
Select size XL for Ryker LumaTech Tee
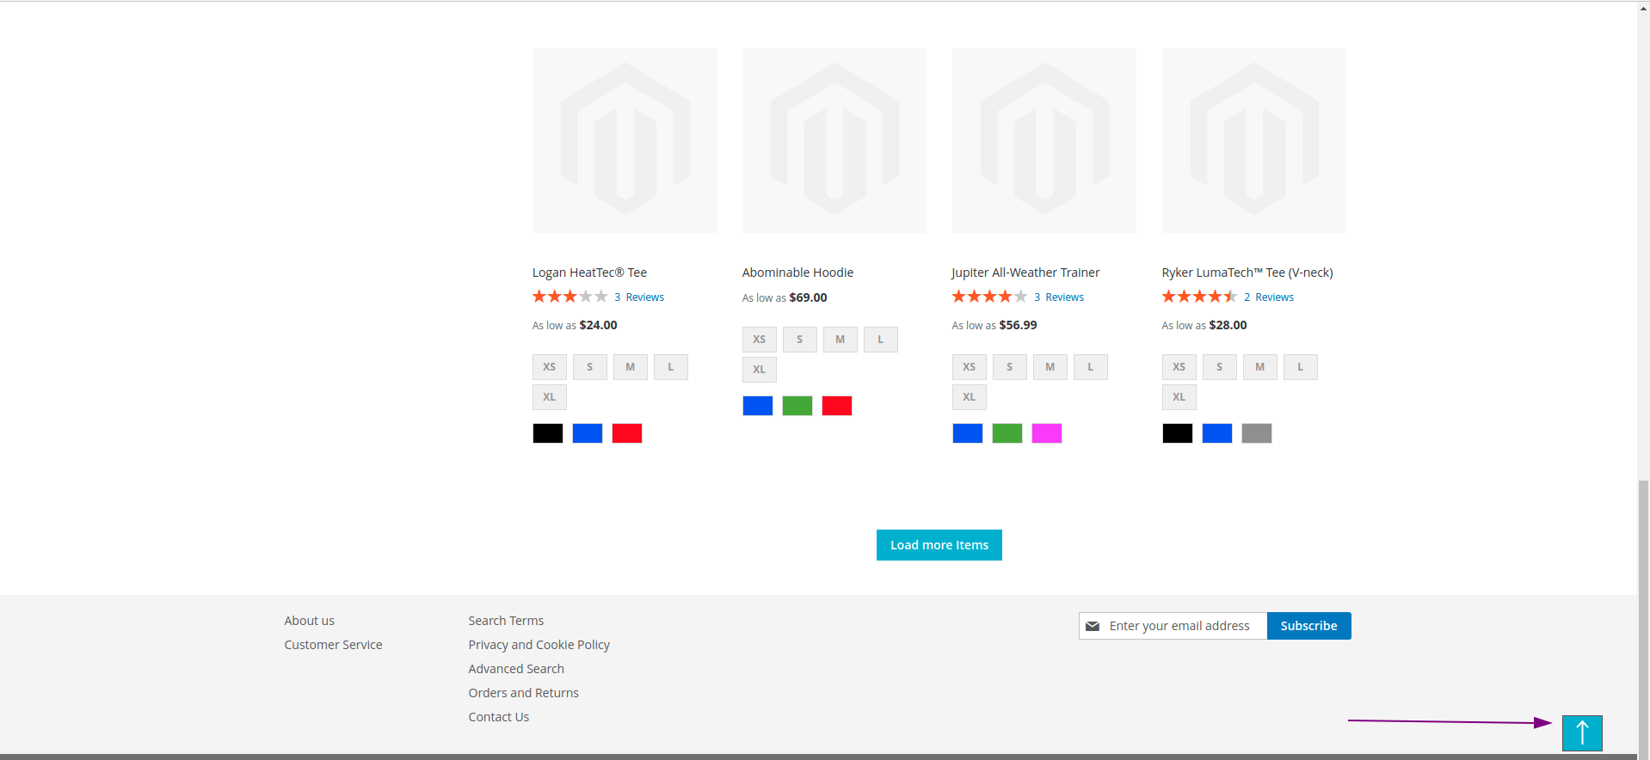tap(1179, 397)
